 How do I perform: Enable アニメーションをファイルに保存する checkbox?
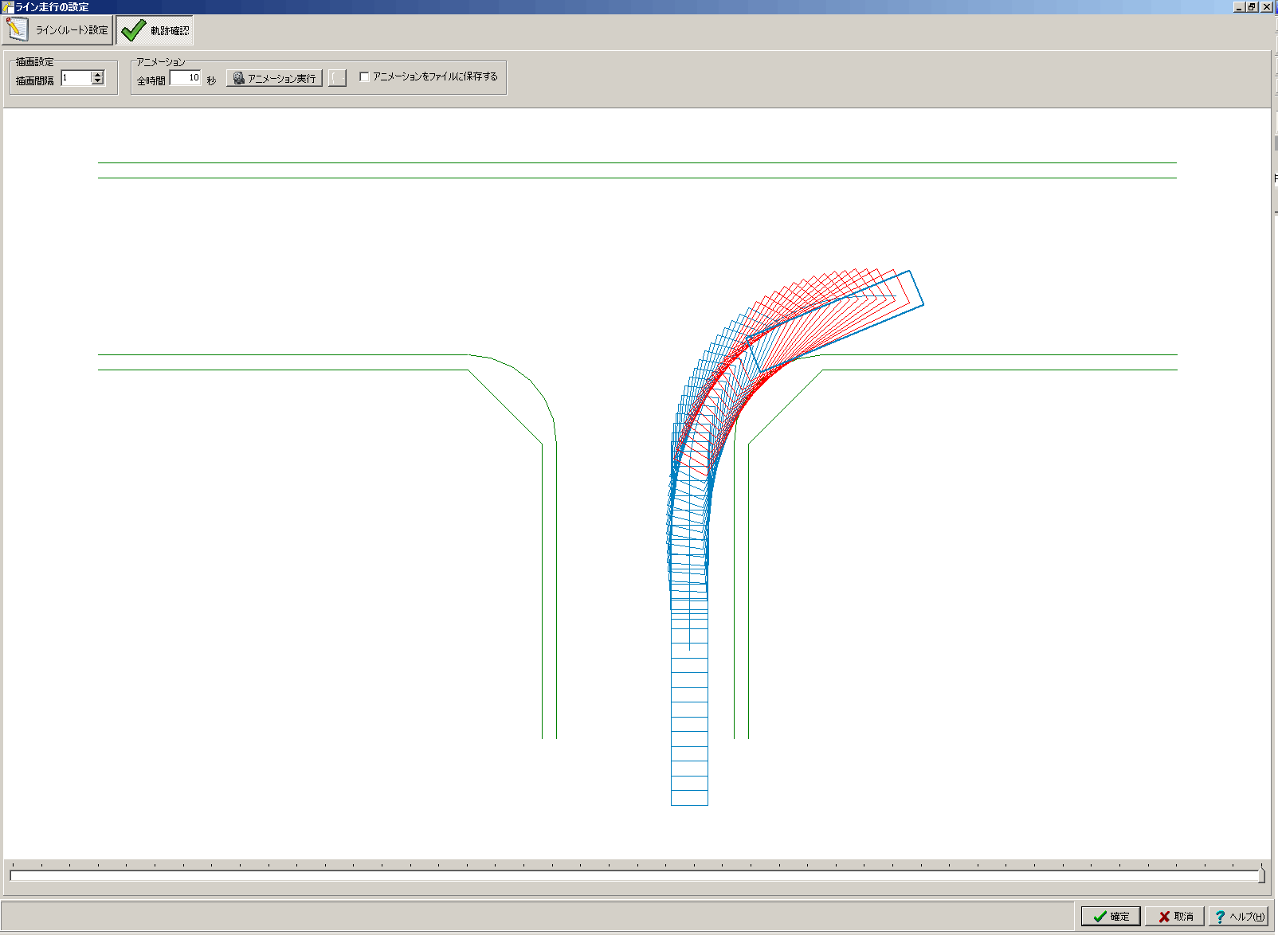(364, 77)
